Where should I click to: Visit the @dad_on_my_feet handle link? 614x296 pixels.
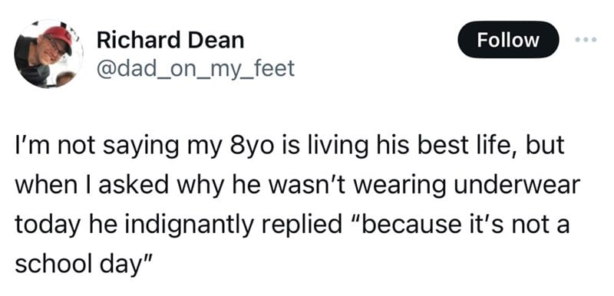click(195, 69)
